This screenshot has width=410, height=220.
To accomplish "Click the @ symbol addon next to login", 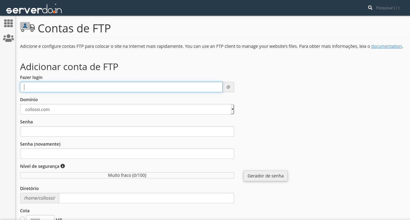I will coord(228,87).
